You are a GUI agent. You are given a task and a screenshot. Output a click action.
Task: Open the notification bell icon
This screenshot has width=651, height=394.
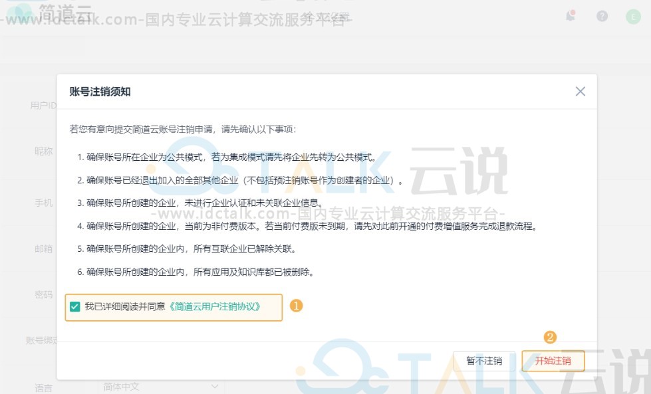(571, 16)
